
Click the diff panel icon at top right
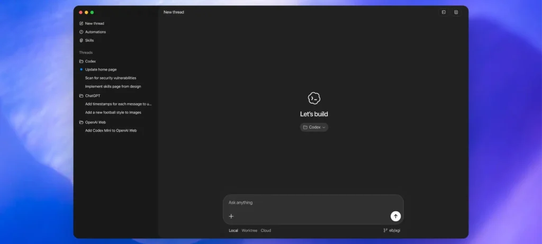pyautogui.click(x=456, y=12)
